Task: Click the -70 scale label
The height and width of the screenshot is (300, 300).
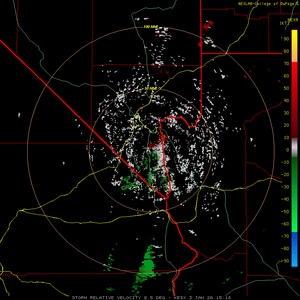Action: pos(285,236)
